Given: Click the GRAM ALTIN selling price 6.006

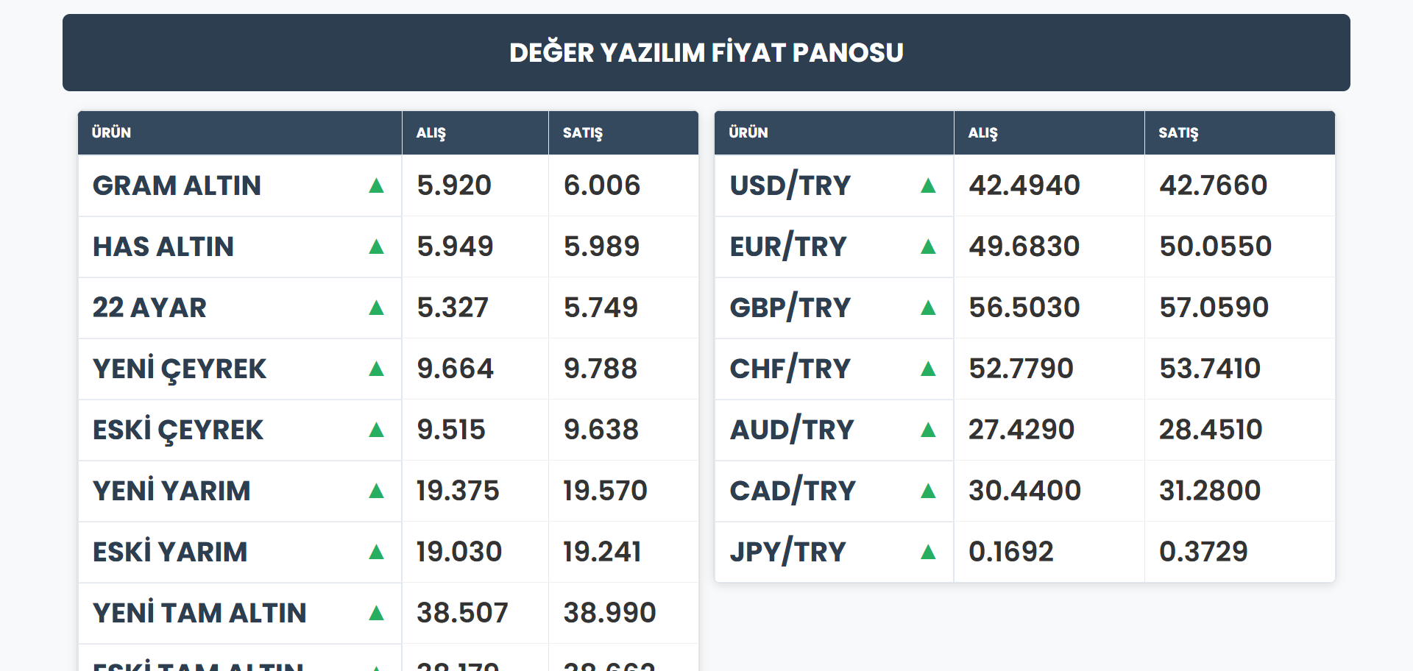Looking at the screenshot, I should pos(602,185).
